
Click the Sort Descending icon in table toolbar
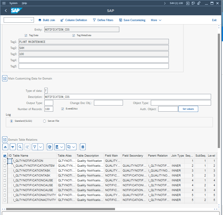[13, 147]
